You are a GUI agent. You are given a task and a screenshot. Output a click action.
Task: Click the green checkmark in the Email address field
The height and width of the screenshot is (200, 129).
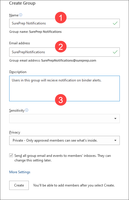coord(115,52)
